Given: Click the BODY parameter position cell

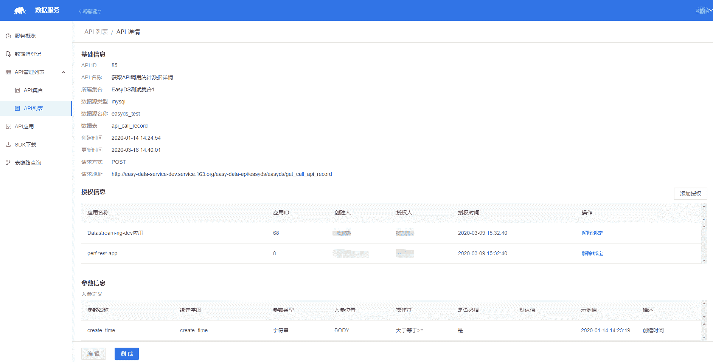Looking at the screenshot, I should pyautogui.click(x=342, y=330).
